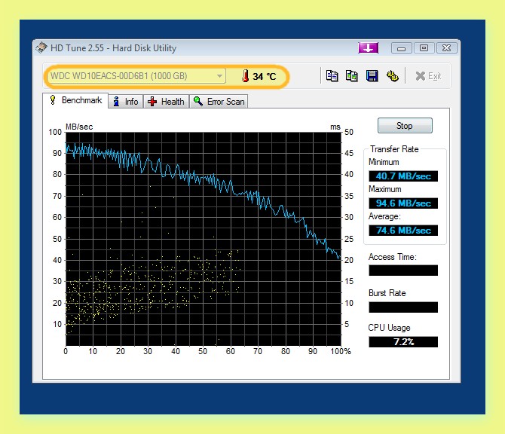Click the Exit button in toolbar
The image size is (505, 434).
(428, 76)
